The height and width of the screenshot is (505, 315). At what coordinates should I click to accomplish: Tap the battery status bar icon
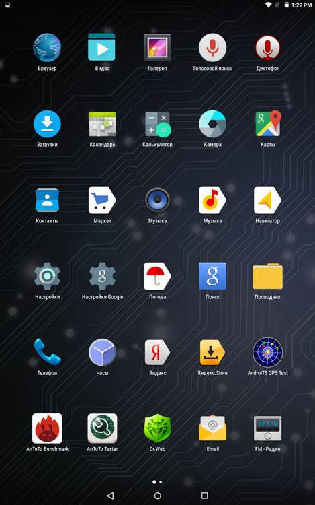click(x=286, y=5)
